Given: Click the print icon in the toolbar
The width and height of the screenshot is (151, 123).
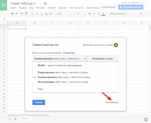Looking at the screenshot, I should click(x=13, y=14).
